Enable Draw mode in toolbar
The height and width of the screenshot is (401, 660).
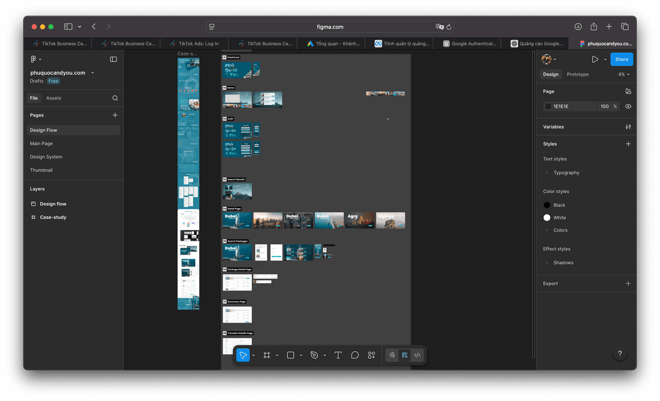click(x=392, y=355)
